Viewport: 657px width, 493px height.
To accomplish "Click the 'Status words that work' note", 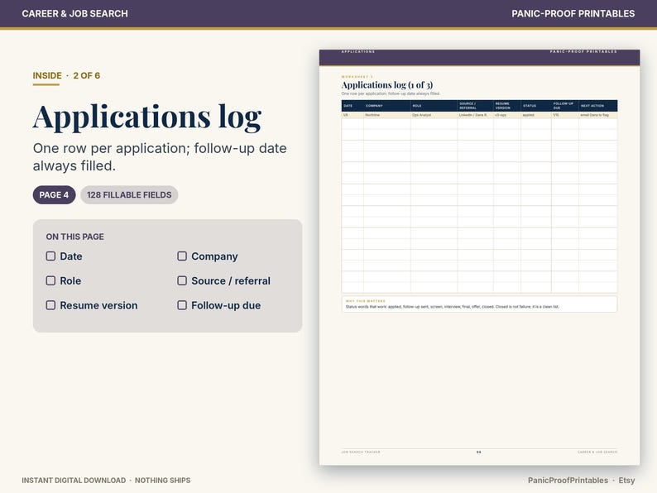I will (x=452, y=307).
